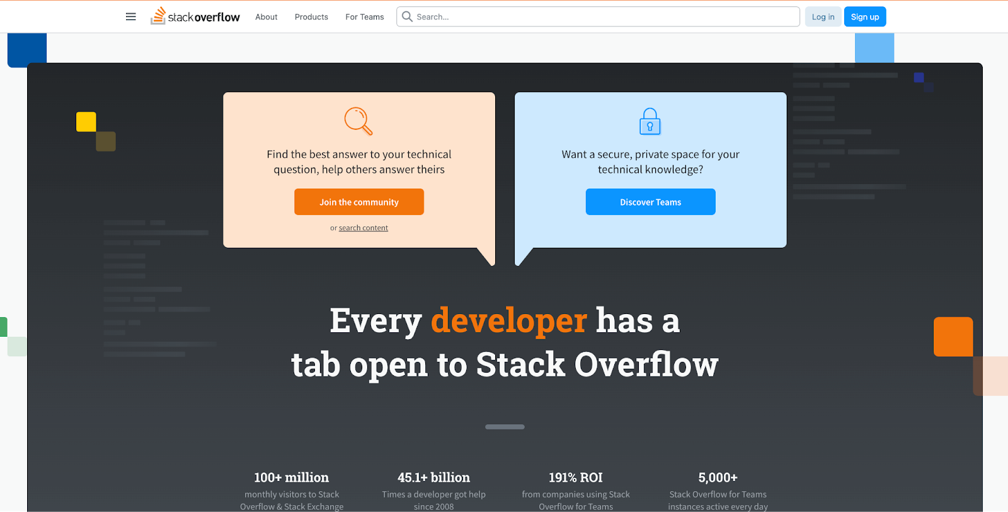Click the 191% ROI statistic
1008x512 pixels.
tap(576, 477)
